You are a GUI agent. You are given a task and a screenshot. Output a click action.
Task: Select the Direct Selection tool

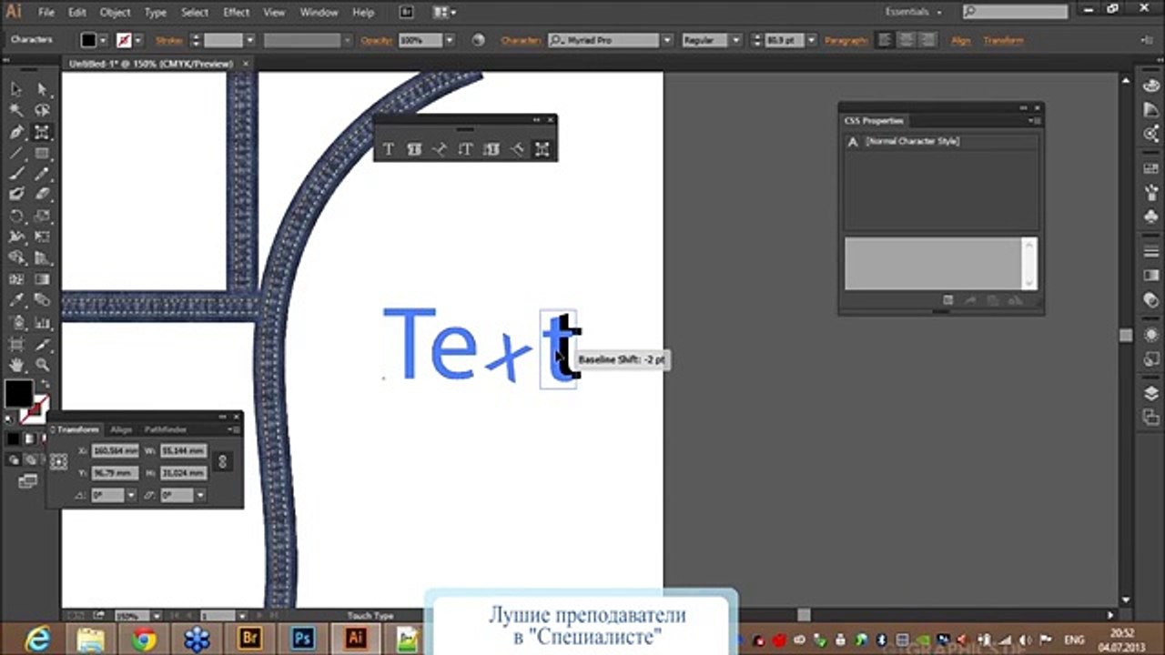pyautogui.click(x=42, y=89)
